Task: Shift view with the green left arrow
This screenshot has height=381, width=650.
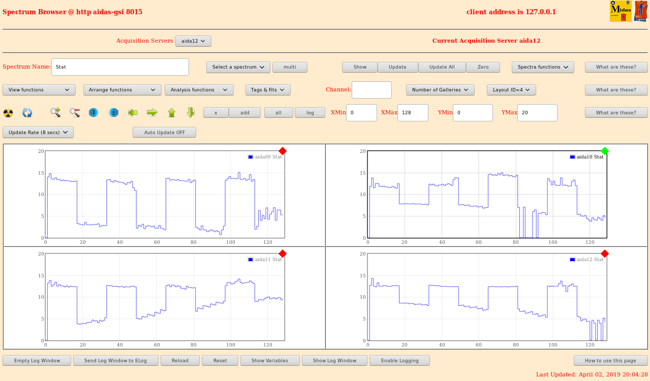Action: point(133,112)
